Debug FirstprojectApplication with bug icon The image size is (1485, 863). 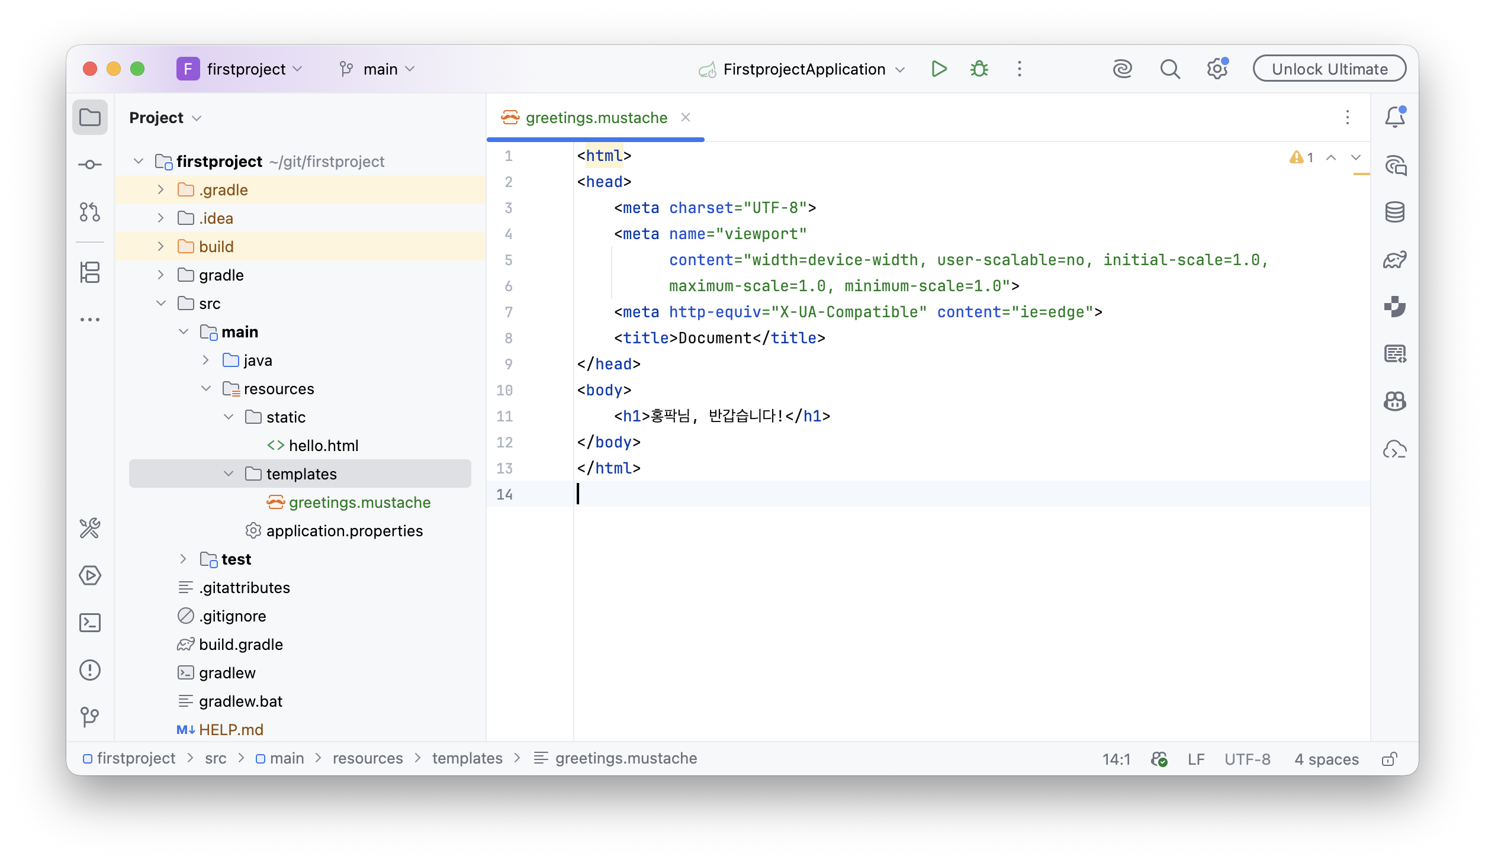coord(979,69)
